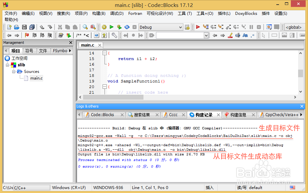Click the horizontal scrollbar in the editor

coord(113,97)
